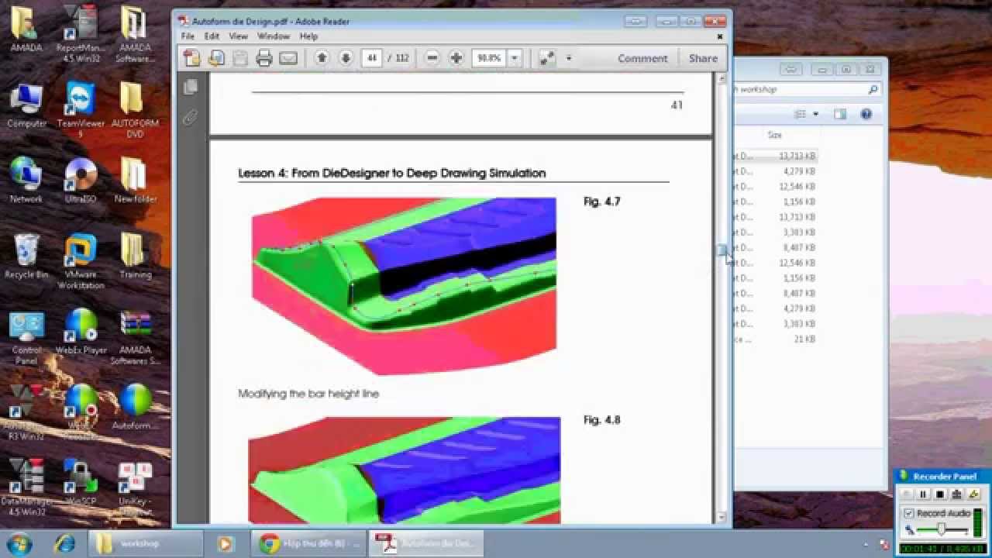Click the Convert file to PDF icon
Viewport: 992px width, 558px height.
(216, 58)
